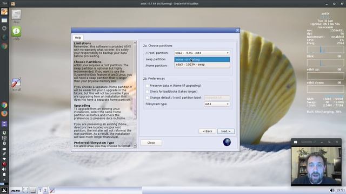
Task: Tick Preserve data in /home checkbox
Action: (x=147, y=86)
